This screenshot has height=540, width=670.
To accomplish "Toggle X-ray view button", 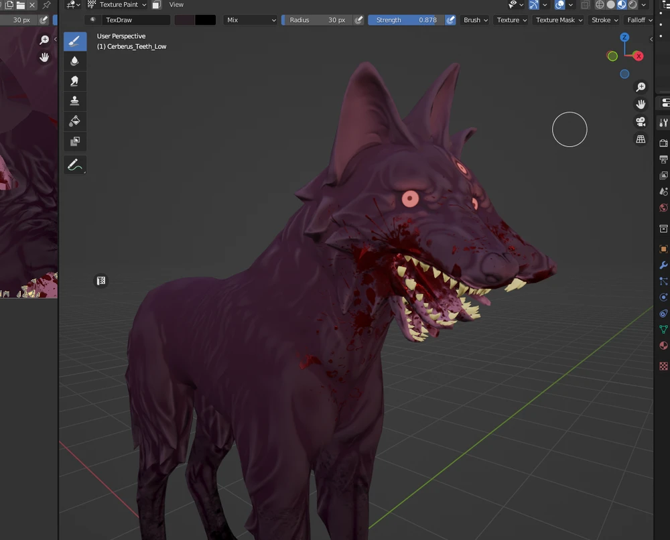I will coord(585,5).
